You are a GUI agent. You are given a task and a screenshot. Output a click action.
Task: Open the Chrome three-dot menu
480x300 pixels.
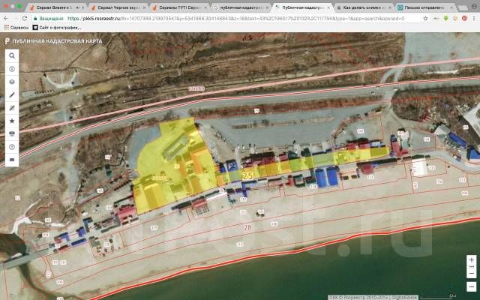point(472,17)
